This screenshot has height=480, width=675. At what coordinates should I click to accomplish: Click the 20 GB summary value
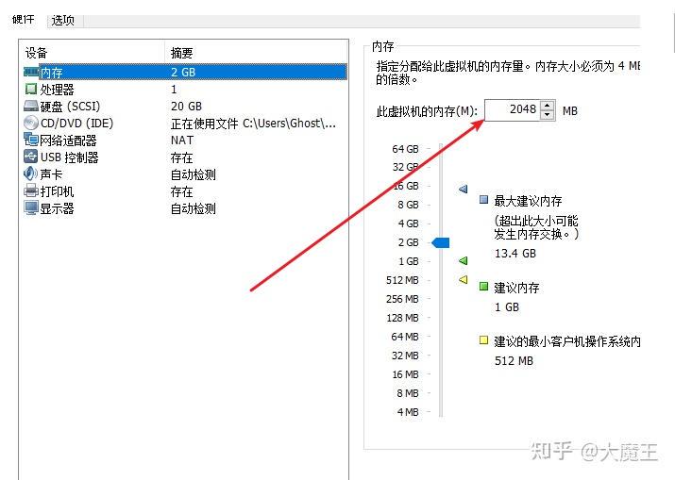point(186,107)
